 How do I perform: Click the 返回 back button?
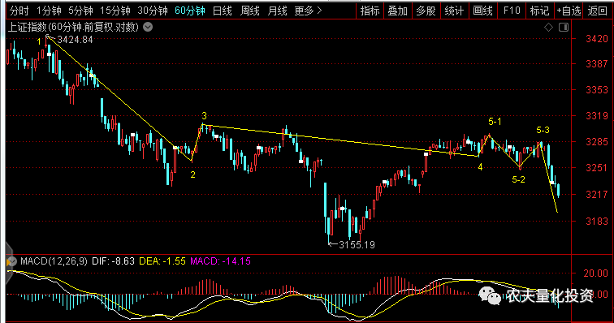coord(598,11)
